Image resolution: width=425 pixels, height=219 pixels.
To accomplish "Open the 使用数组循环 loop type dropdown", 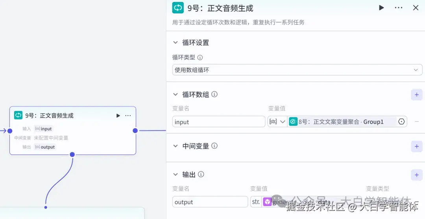I will [297, 70].
